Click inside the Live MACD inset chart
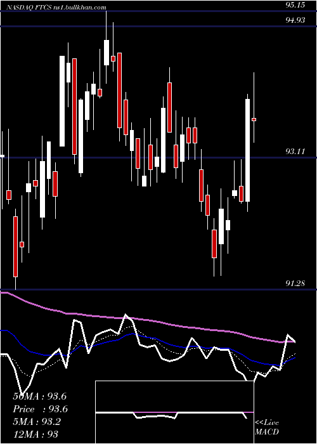This screenshot has height=444, width=317. coord(174,412)
